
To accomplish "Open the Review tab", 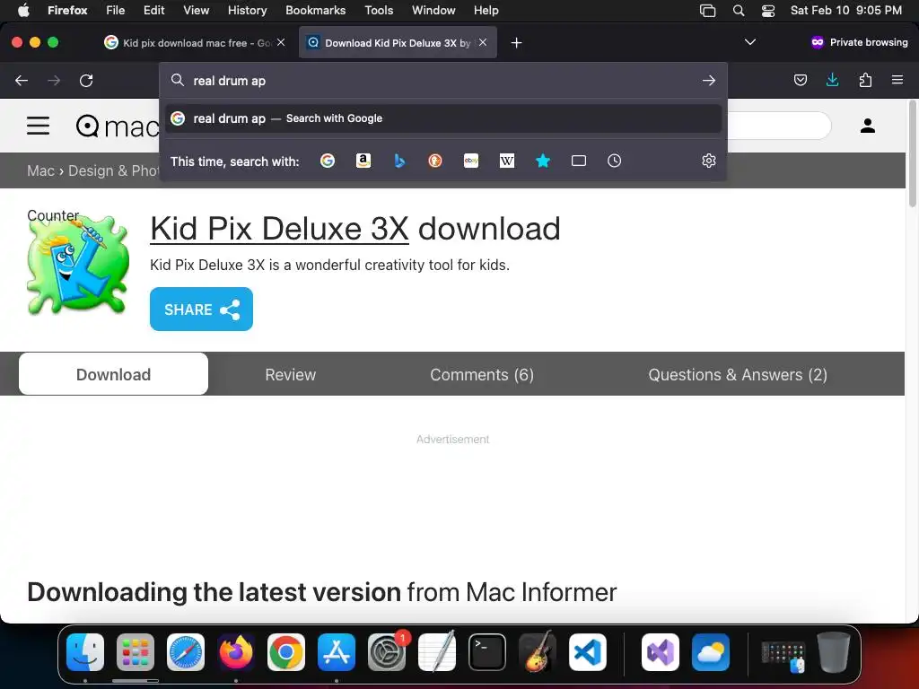I will [x=290, y=374].
